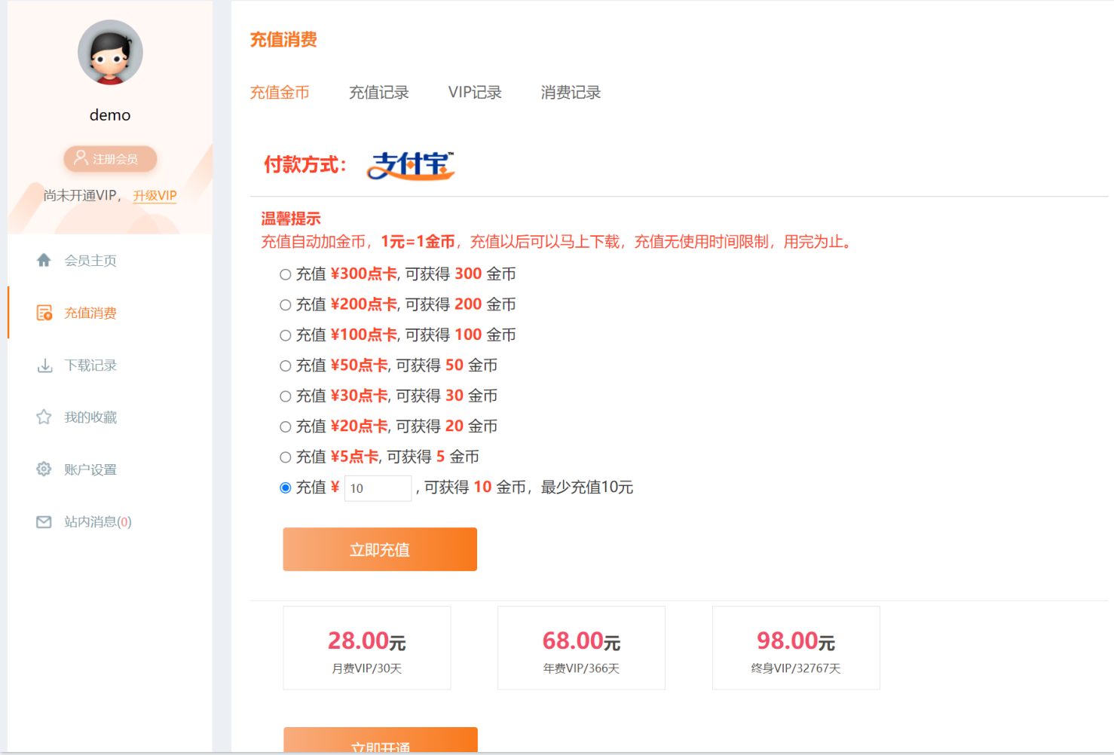The width and height of the screenshot is (1114, 755).
Task: Choose the 98.00元 lifetime VIP card
Action: (x=795, y=647)
